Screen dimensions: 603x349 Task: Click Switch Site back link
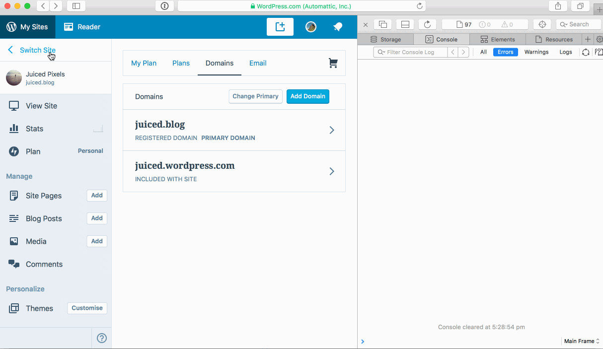tap(32, 50)
